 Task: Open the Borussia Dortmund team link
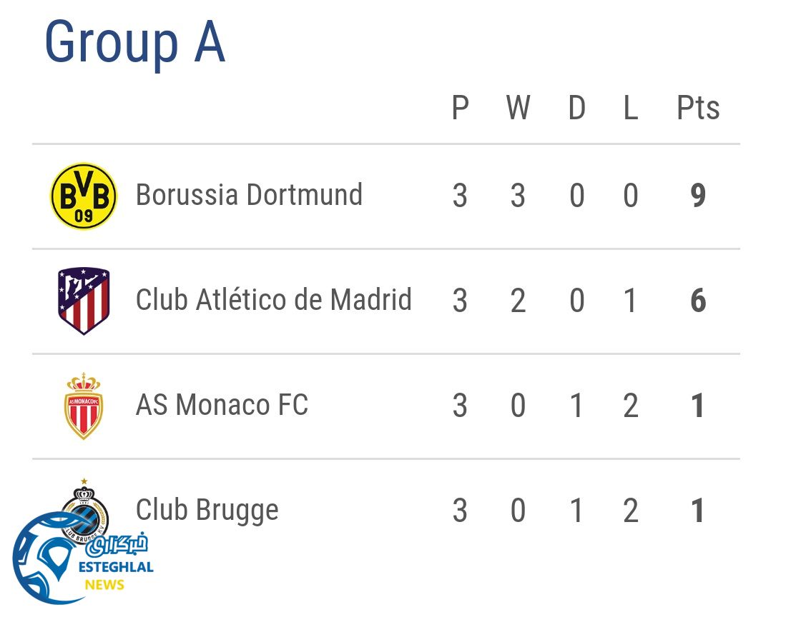(249, 195)
